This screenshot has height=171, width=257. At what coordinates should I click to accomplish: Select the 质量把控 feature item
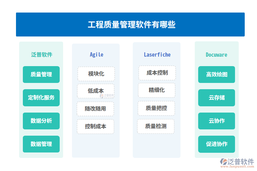click(x=156, y=108)
